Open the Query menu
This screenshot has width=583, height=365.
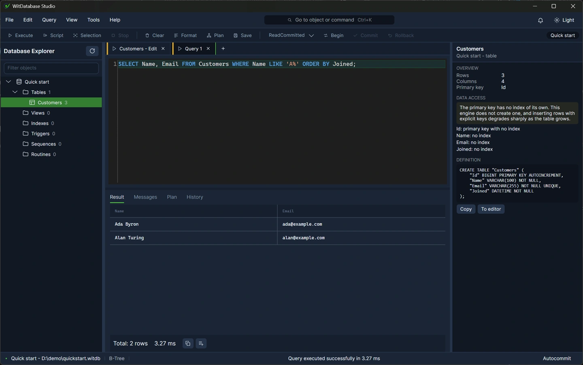[49, 20]
